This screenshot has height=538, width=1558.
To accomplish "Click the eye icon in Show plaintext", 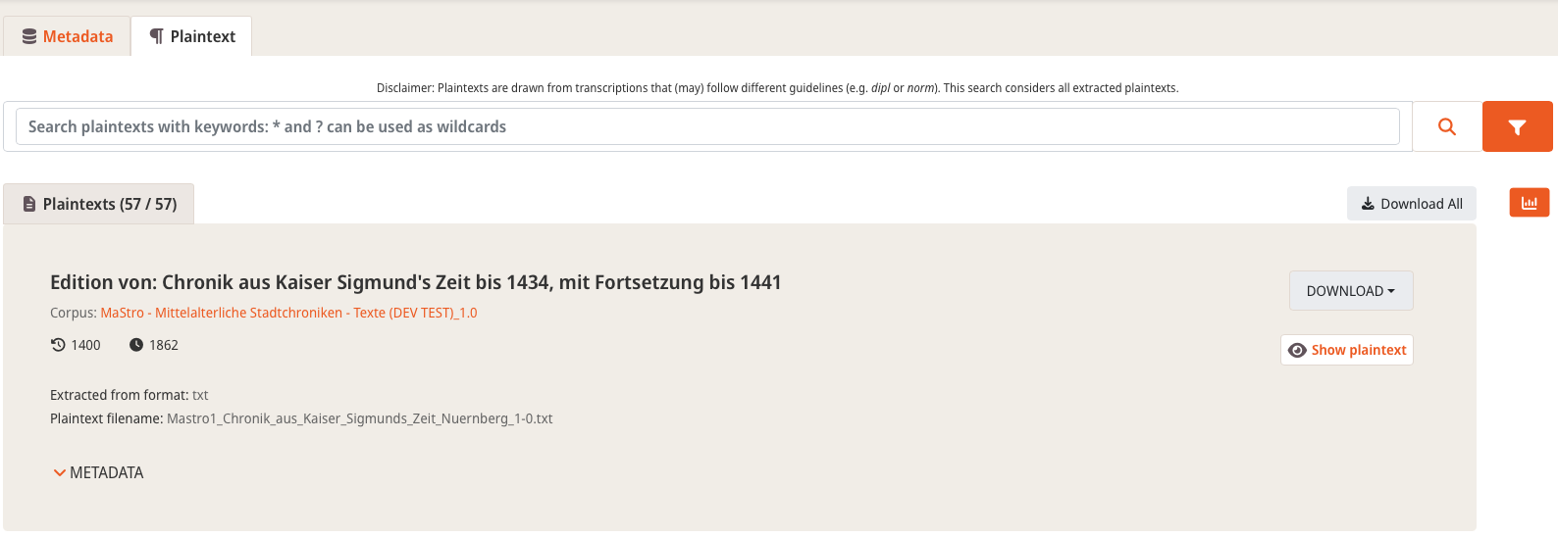I will tap(1297, 350).
